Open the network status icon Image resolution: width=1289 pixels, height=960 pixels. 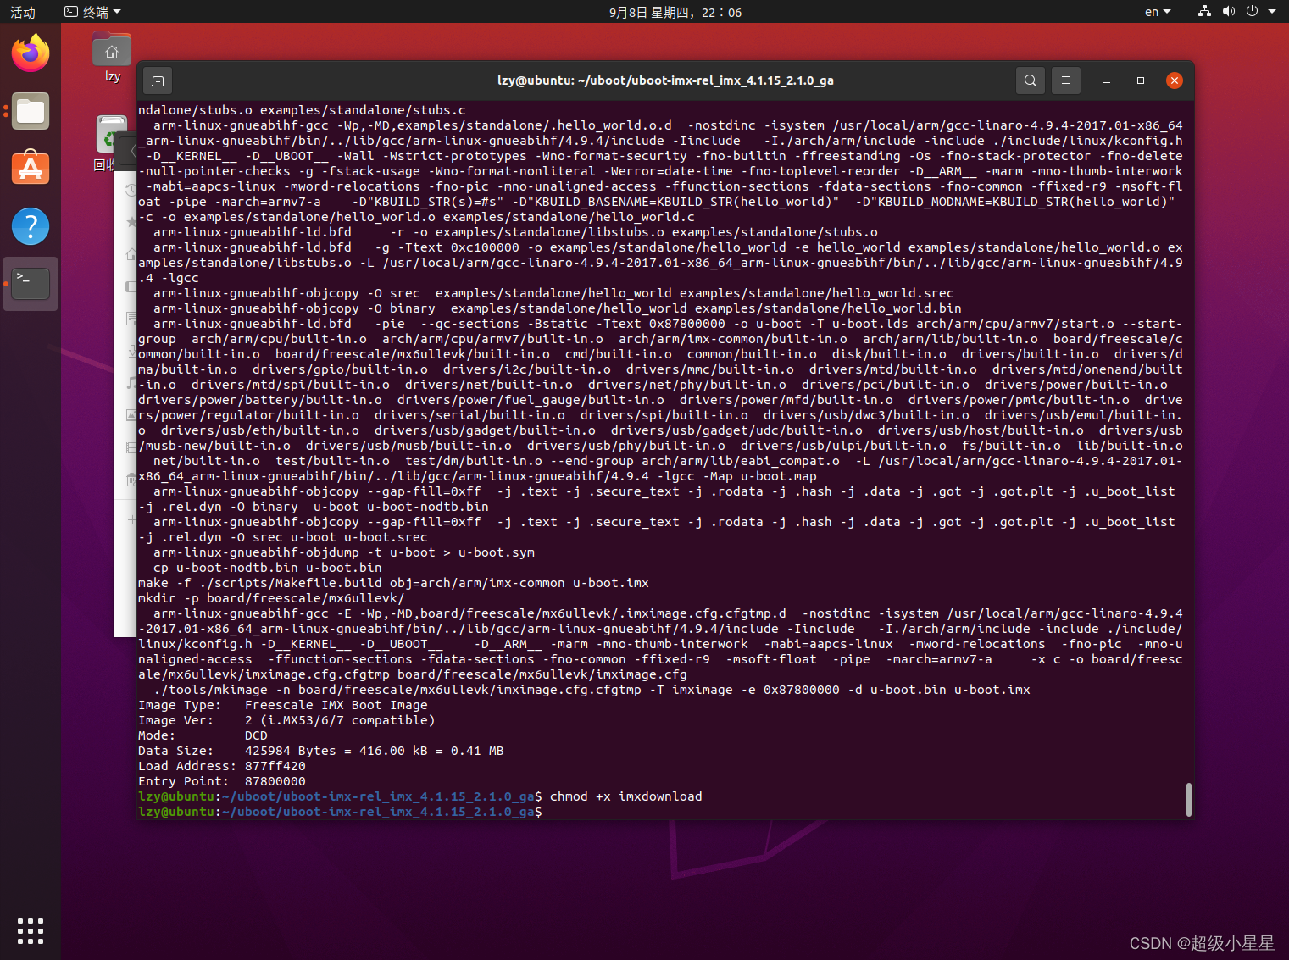(x=1204, y=12)
